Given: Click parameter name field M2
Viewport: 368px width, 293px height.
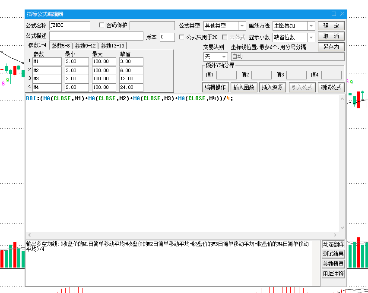Looking at the screenshot, I should pyautogui.click(x=47, y=71).
